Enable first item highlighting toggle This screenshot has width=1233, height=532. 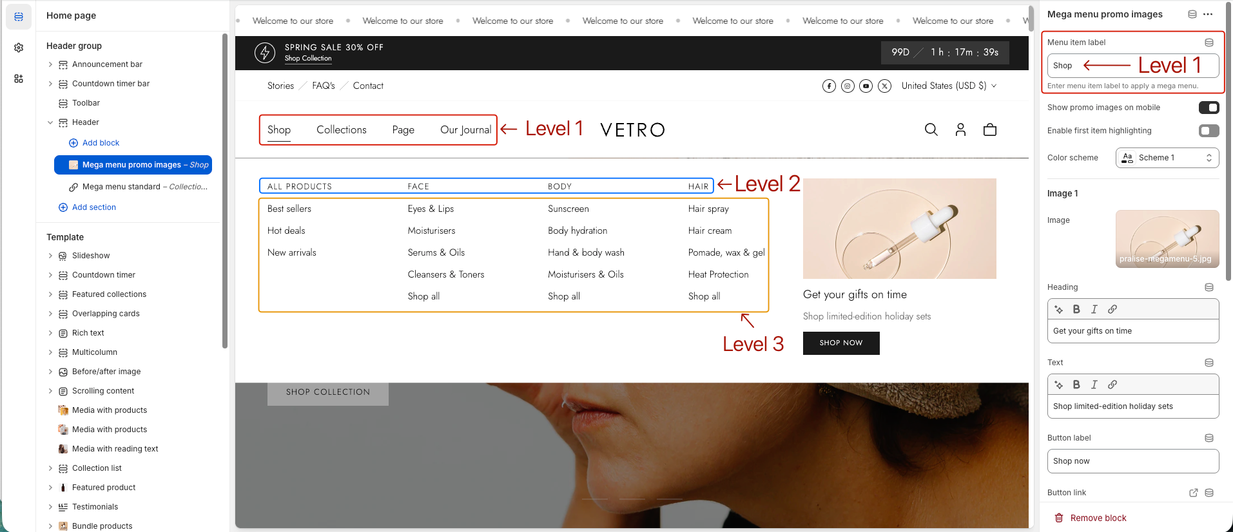[x=1208, y=131]
